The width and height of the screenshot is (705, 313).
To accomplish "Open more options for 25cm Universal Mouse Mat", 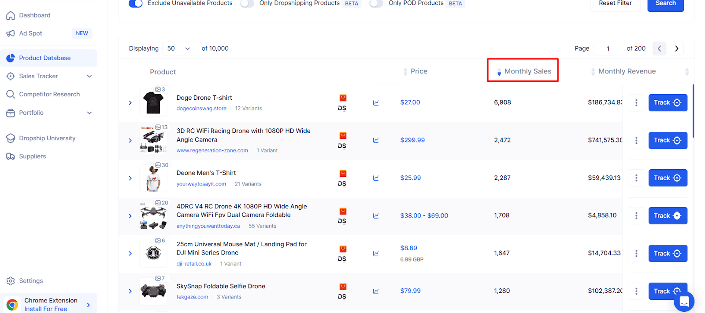I will click(636, 253).
